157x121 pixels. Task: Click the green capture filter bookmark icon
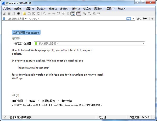pyautogui.click(x=36, y=44)
